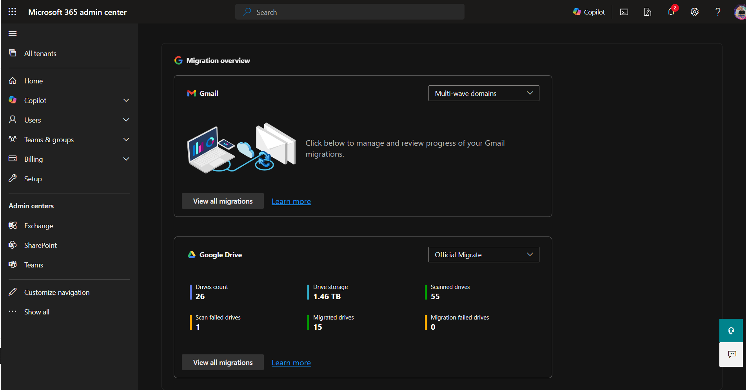Image resolution: width=746 pixels, height=390 pixels.
Task: Click View all migrations under Gmail
Action: [x=222, y=201]
